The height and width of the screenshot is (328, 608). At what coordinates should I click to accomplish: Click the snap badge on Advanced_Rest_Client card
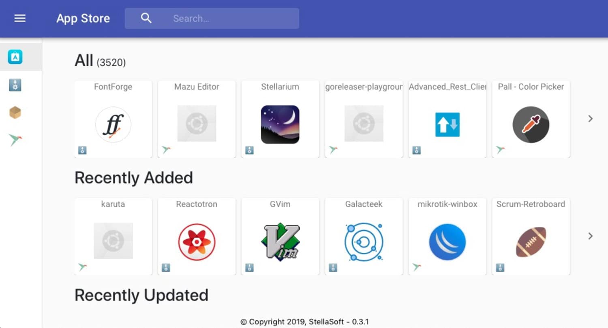(417, 150)
